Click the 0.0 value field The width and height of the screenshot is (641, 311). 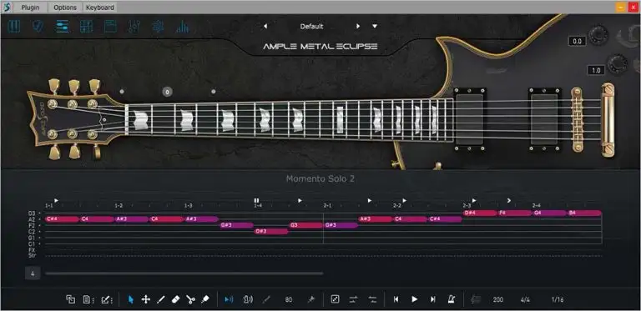coord(577,41)
